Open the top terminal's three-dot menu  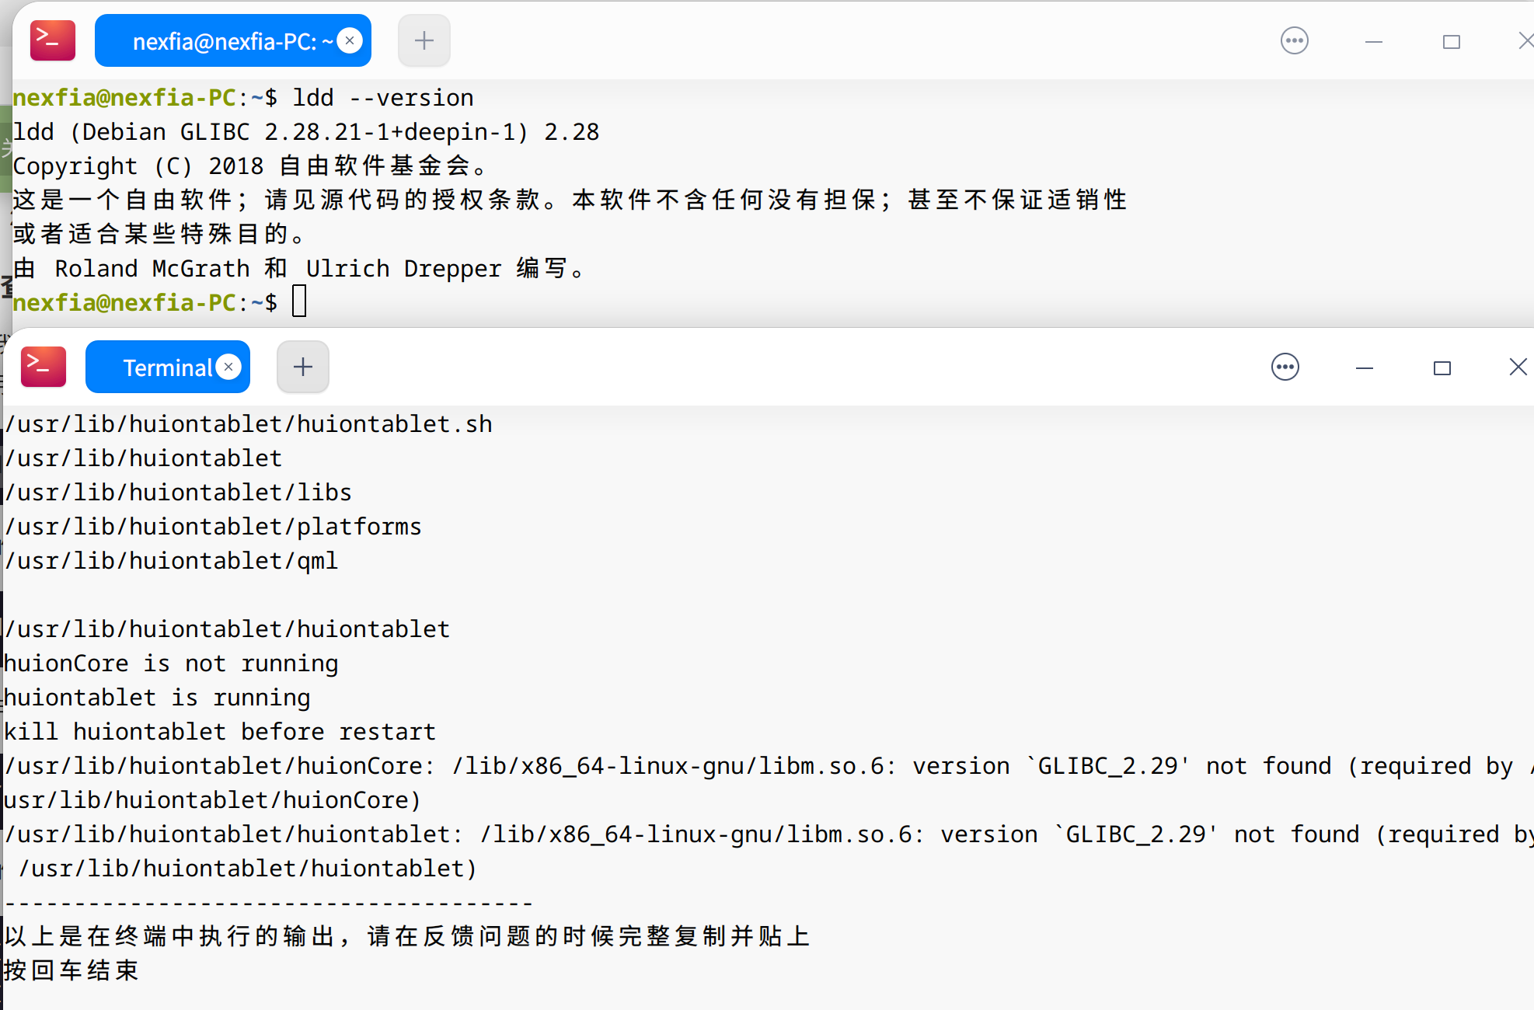click(1294, 41)
